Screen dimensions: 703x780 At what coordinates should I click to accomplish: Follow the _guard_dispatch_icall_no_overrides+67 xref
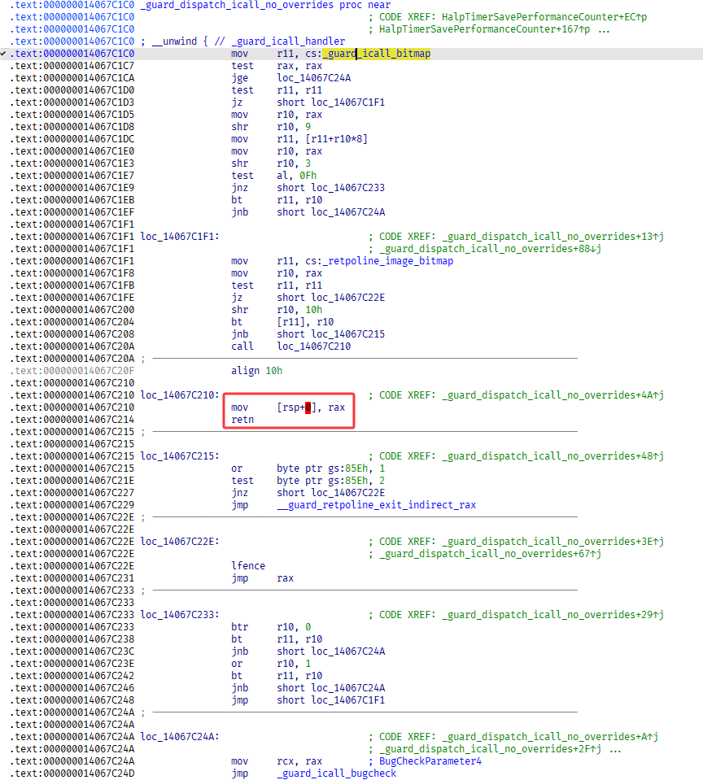click(x=490, y=554)
